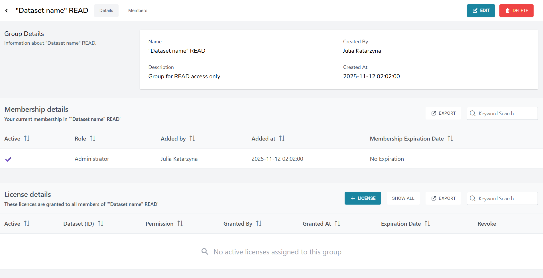Sort by Membership Expiration Date
The height and width of the screenshot is (278, 543).
[450, 139]
